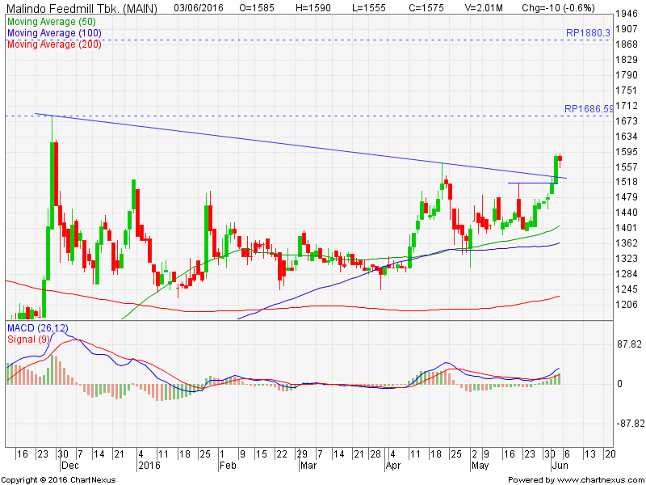Click the high value 'H=1590'
Screen dimensions: 646x485
coord(313,7)
